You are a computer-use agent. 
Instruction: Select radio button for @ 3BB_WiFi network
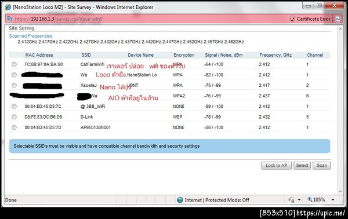tap(14, 107)
